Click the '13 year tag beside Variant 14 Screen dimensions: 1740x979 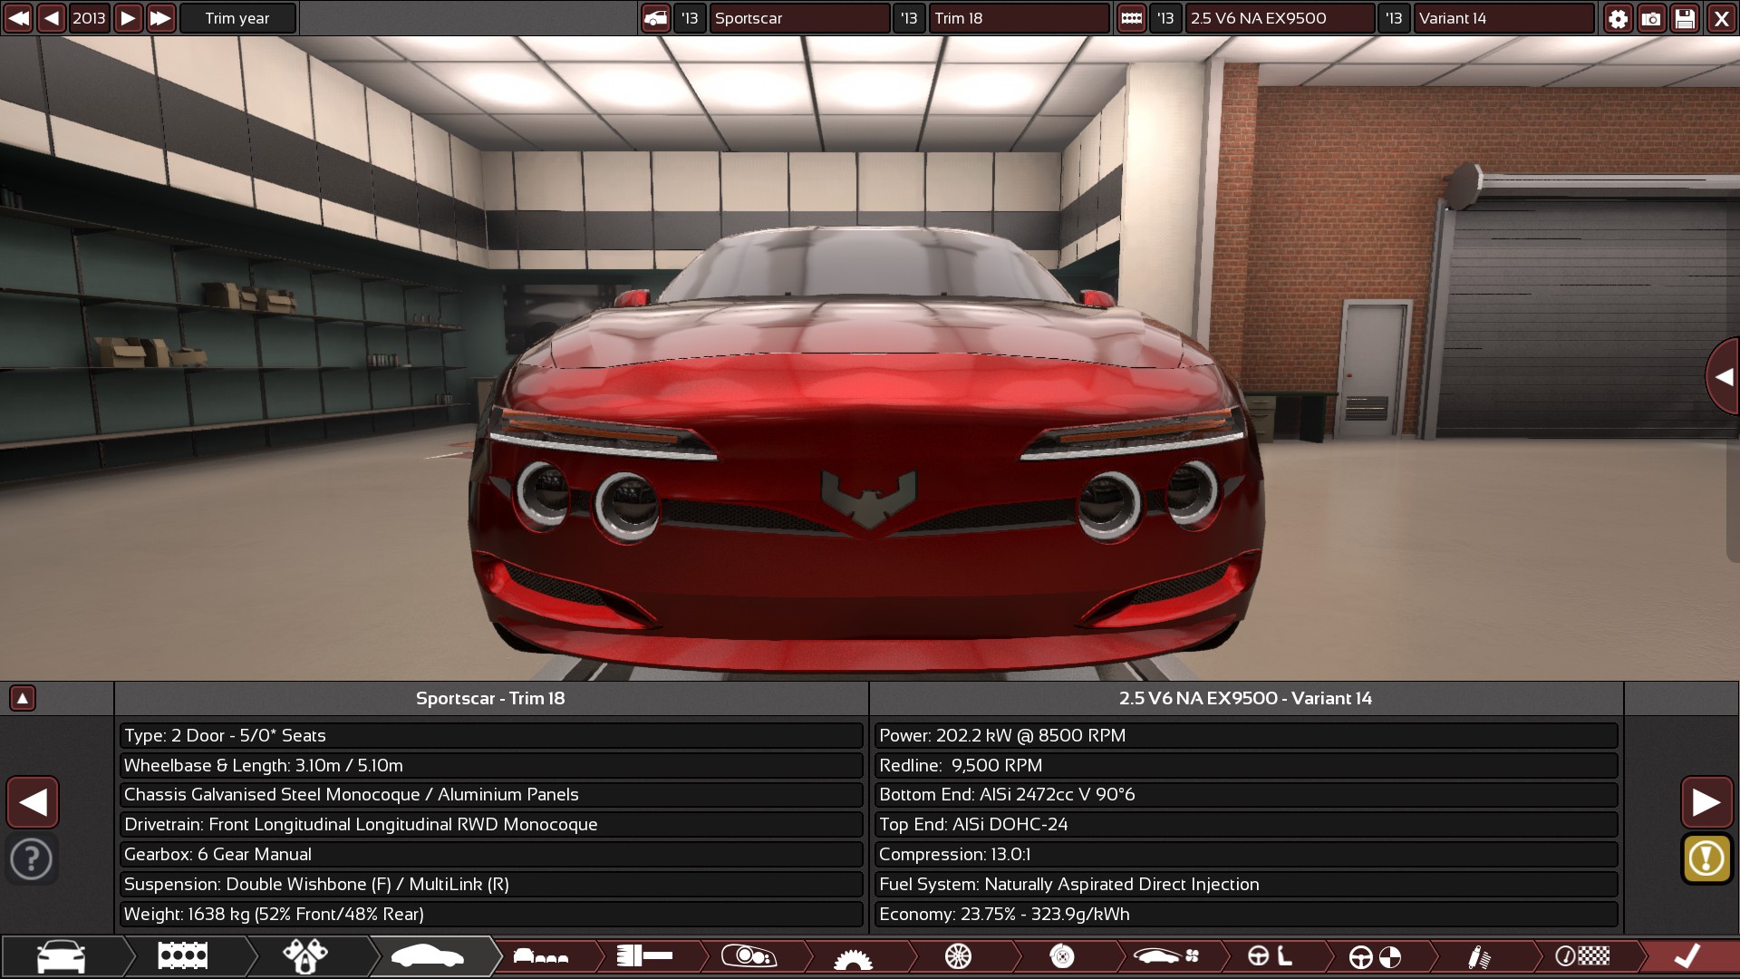(1394, 18)
